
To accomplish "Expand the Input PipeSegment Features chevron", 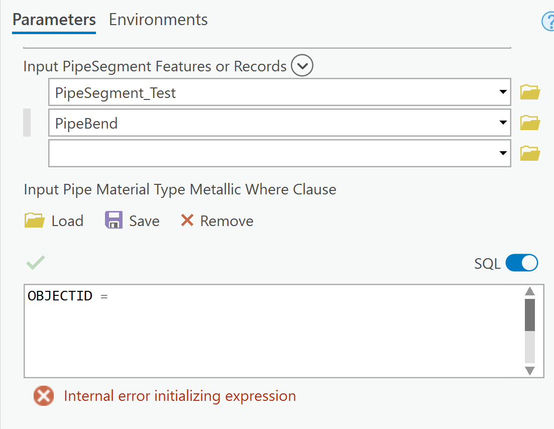I will click(x=302, y=66).
